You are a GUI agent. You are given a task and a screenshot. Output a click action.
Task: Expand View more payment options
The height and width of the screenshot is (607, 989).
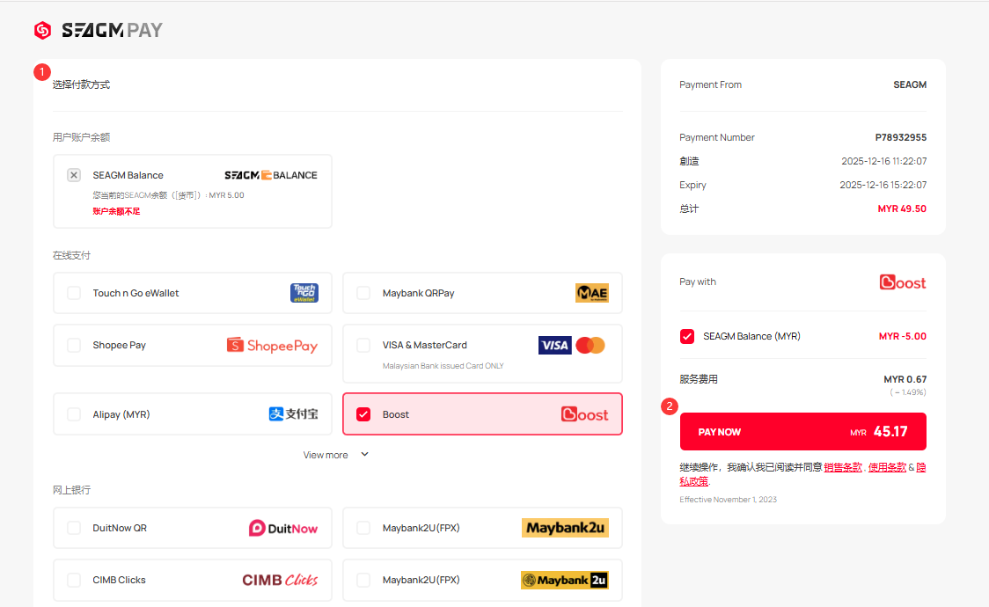tap(326, 455)
